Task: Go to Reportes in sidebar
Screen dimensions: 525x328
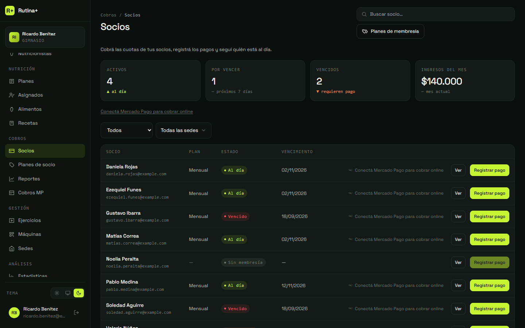Action: pyautogui.click(x=45, y=179)
